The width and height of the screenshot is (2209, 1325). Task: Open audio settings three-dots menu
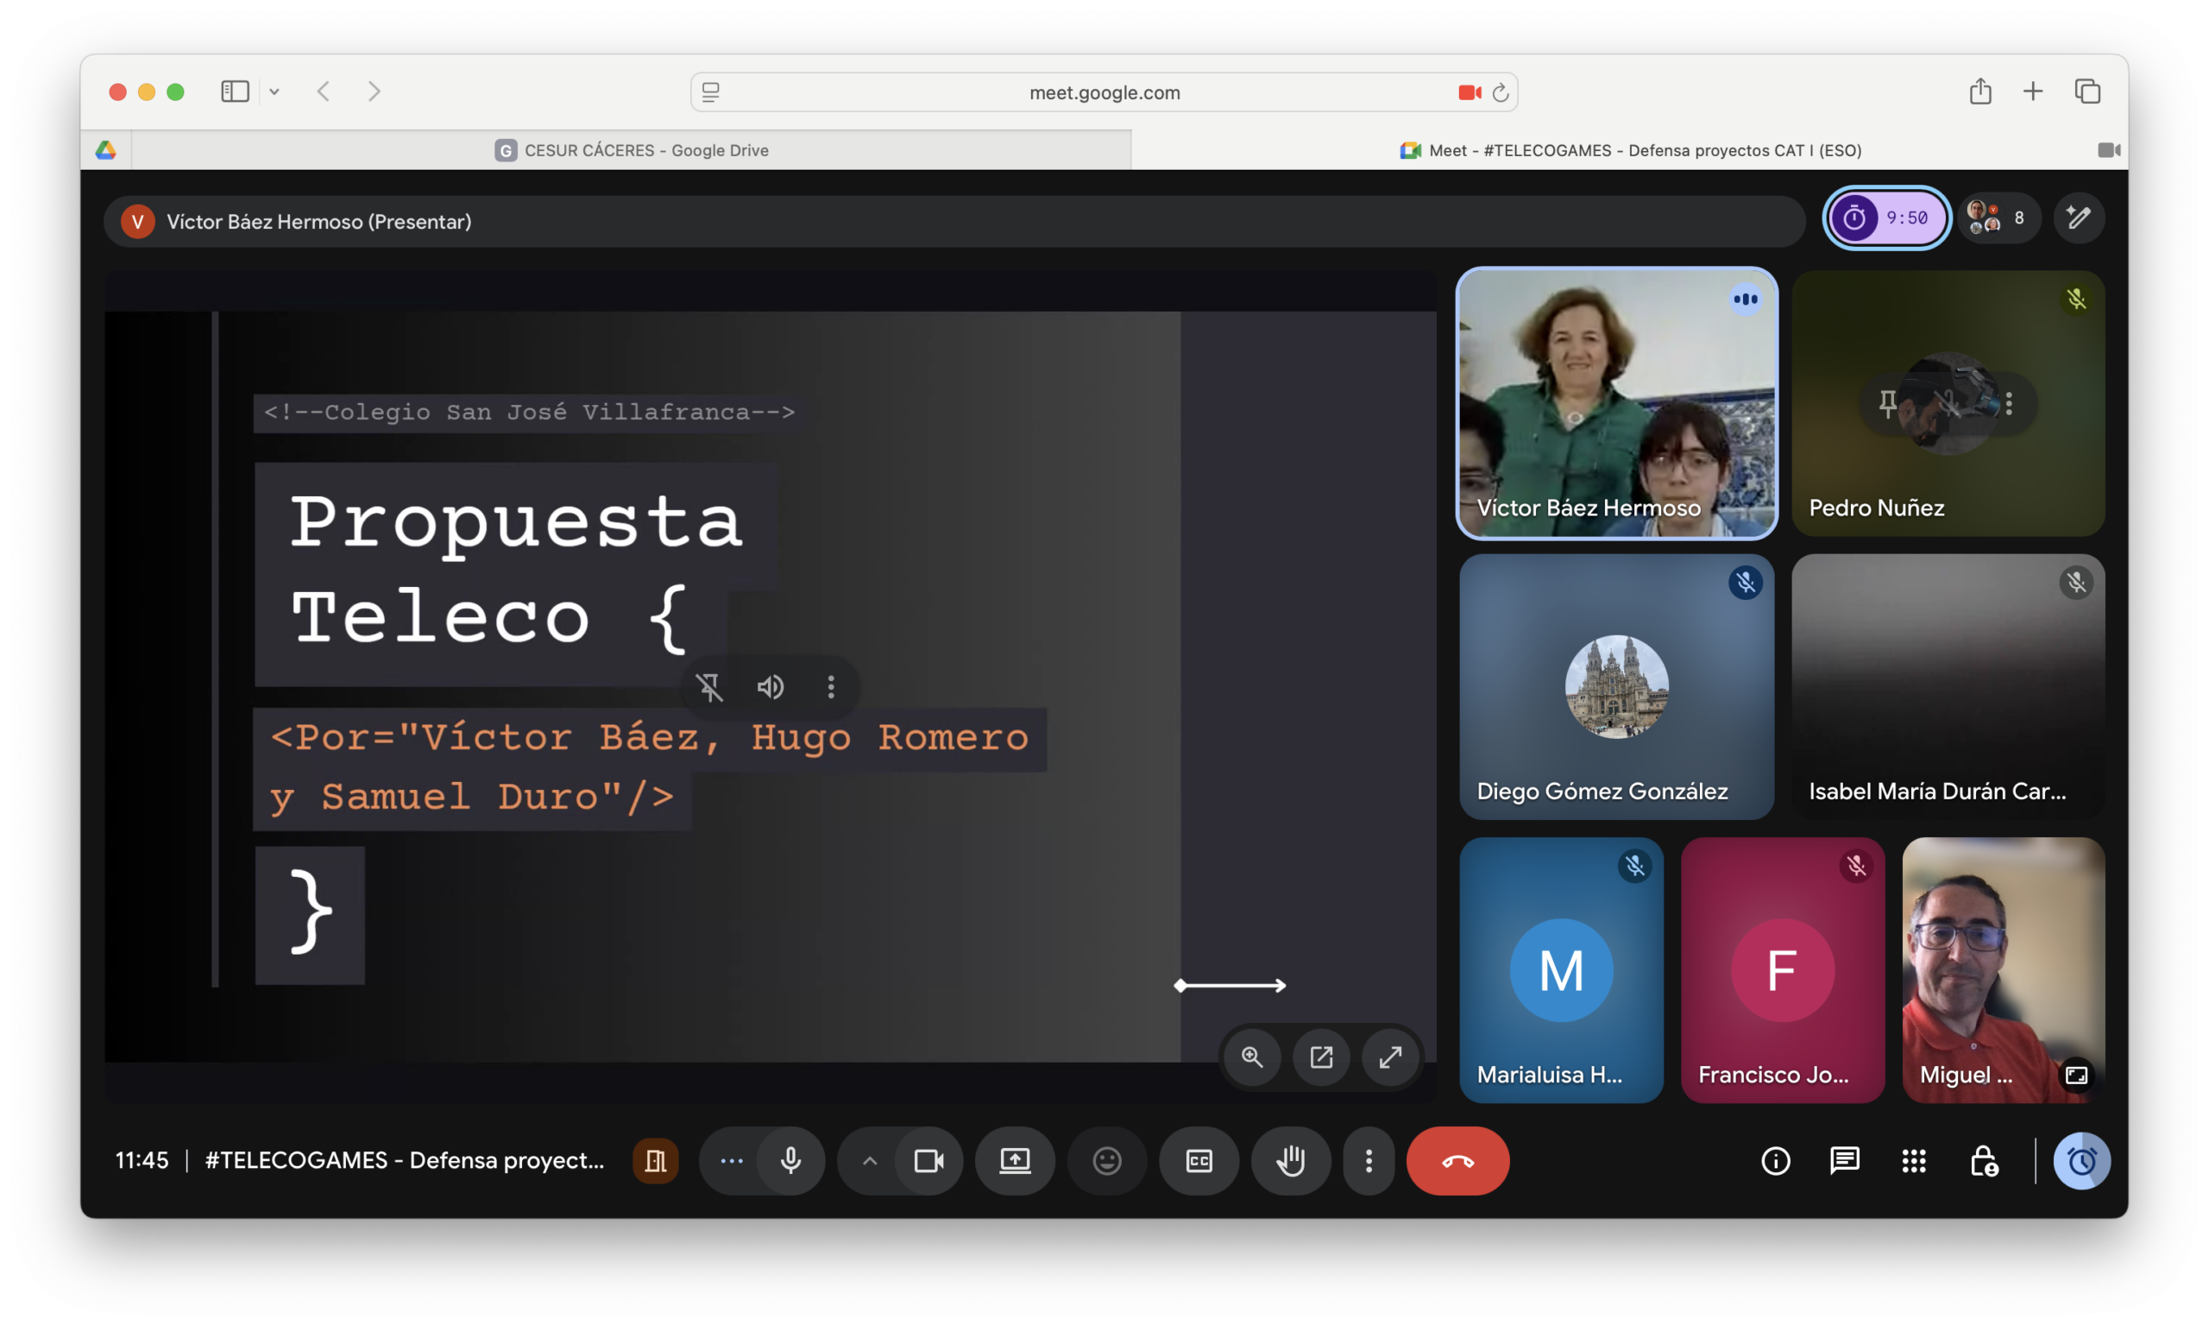(x=731, y=1161)
